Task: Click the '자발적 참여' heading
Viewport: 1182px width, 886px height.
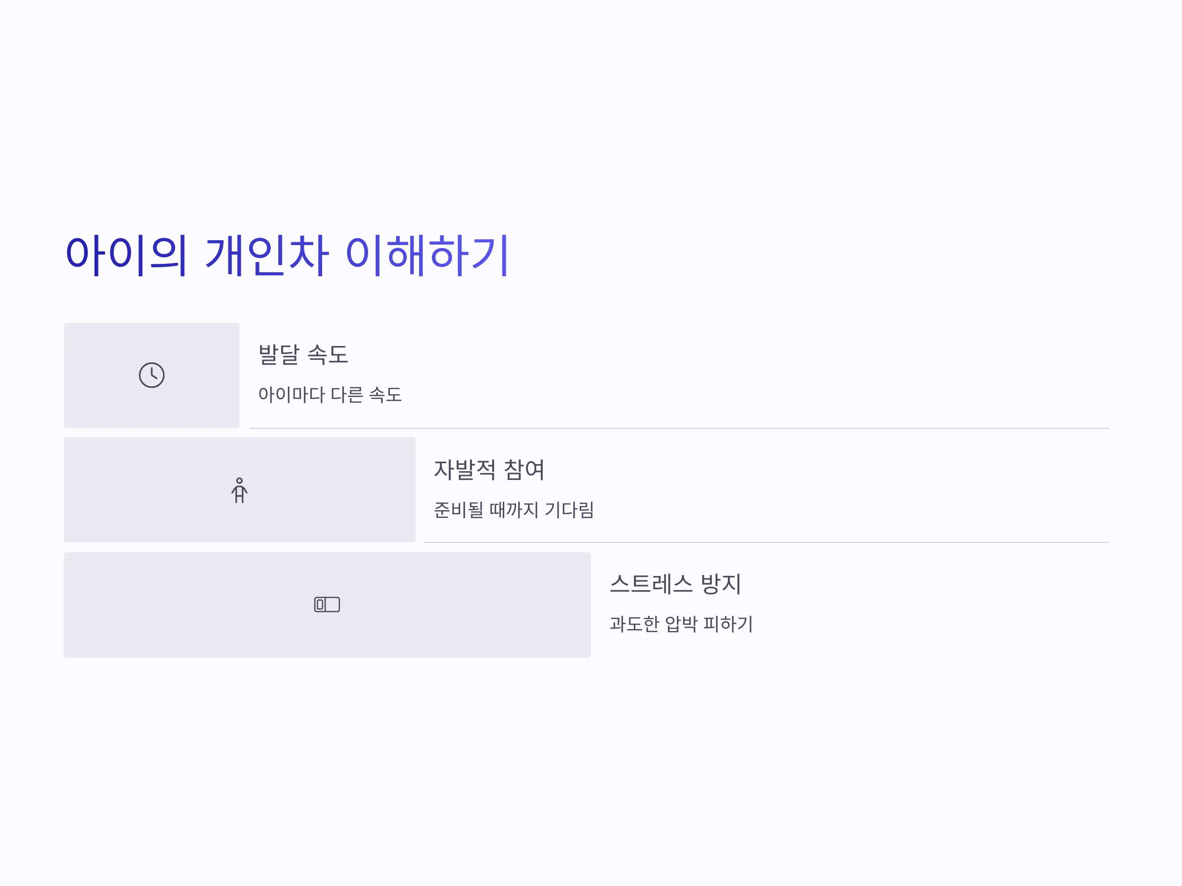Action: click(489, 470)
